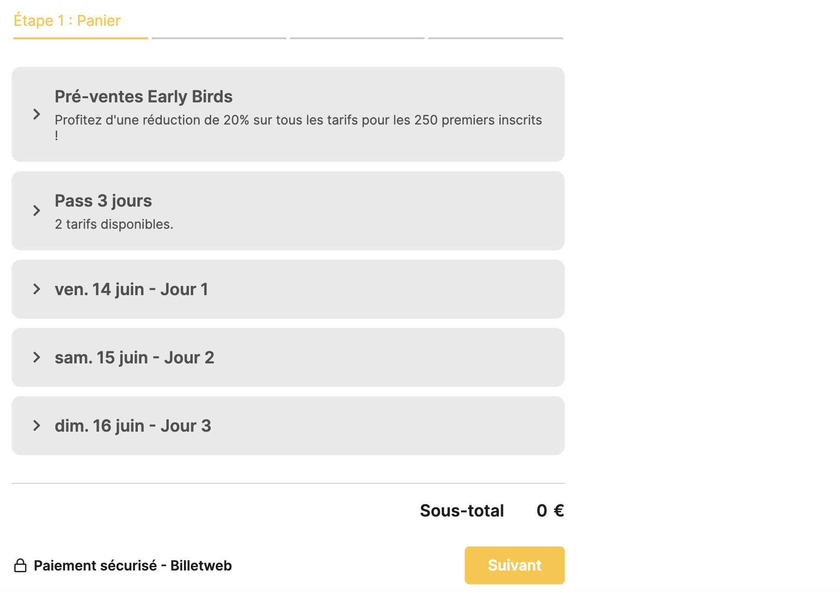Viewport: 840px width, 594px height.
Task: Click the yellow first step progress bar
Action: pyautogui.click(x=81, y=38)
